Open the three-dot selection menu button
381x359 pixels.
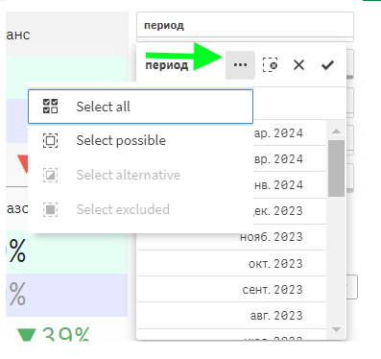click(240, 65)
